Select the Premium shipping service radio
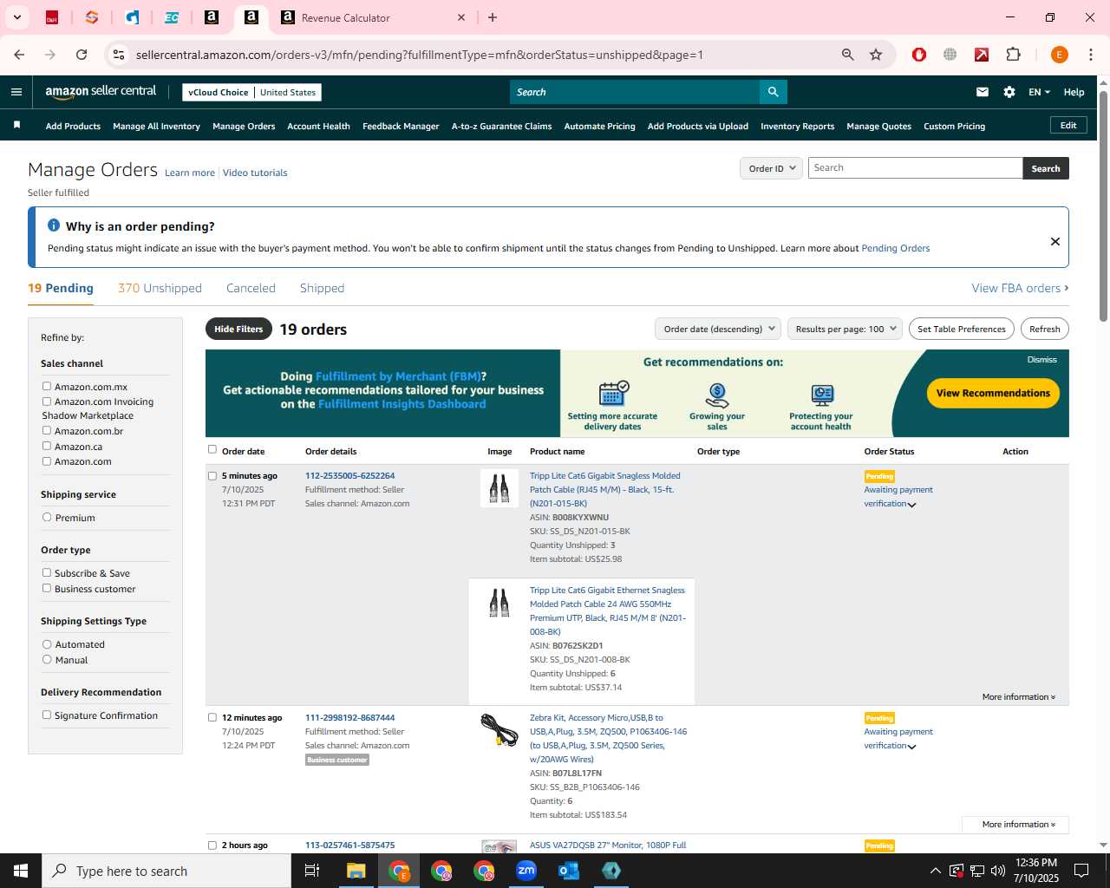This screenshot has width=1110, height=888. pyautogui.click(x=47, y=517)
